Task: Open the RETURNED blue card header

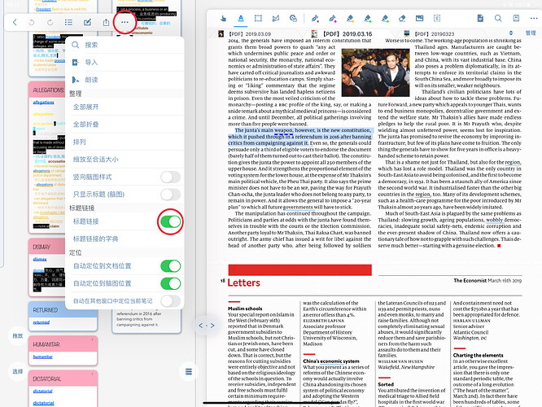Action: [63, 310]
